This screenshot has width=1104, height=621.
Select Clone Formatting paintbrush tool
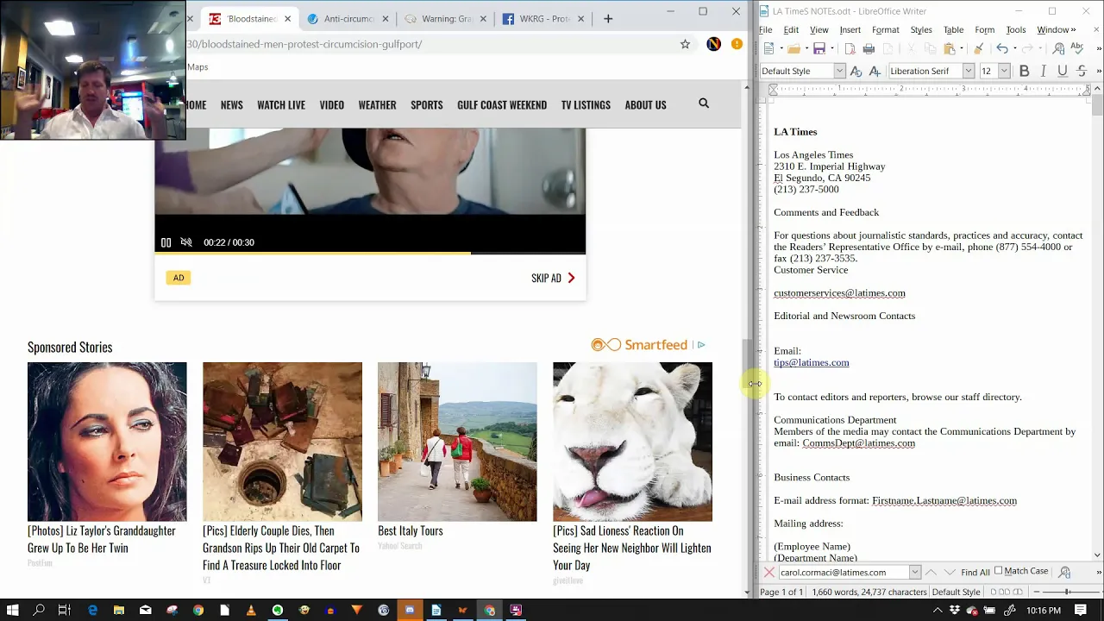point(978,49)
